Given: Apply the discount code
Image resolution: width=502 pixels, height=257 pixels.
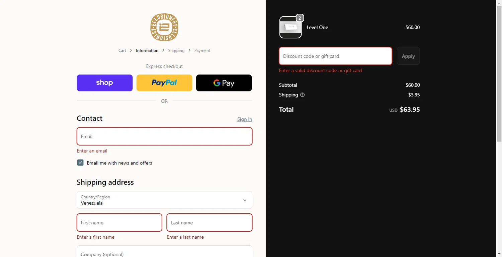Looking at the screenshot, I should (x=408, y=56).
